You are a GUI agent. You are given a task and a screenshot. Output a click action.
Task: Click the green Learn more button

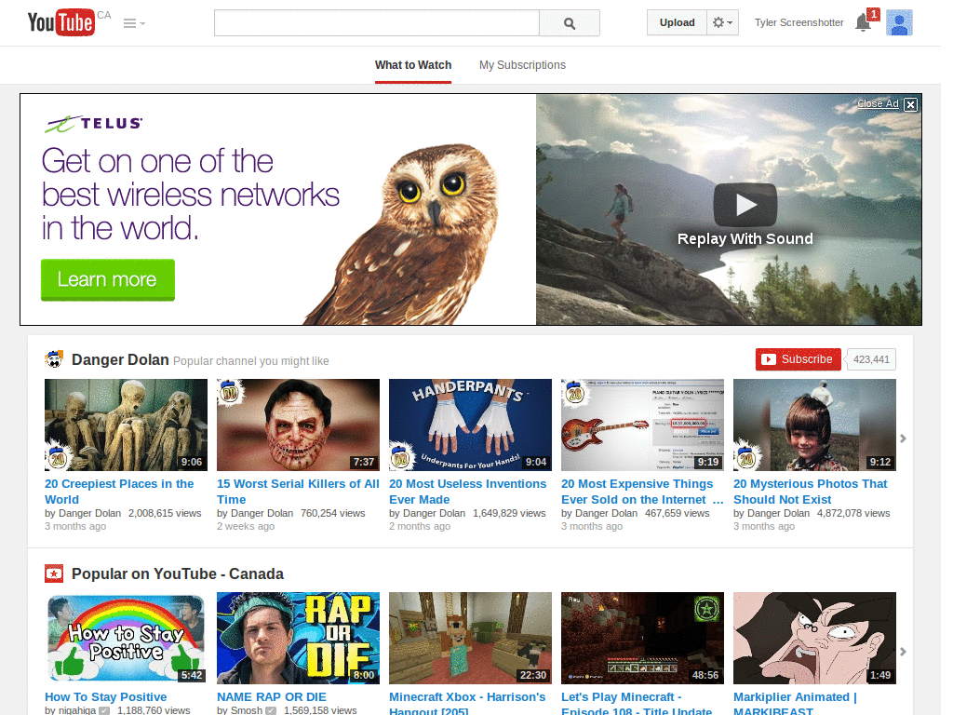coord(108,279)
